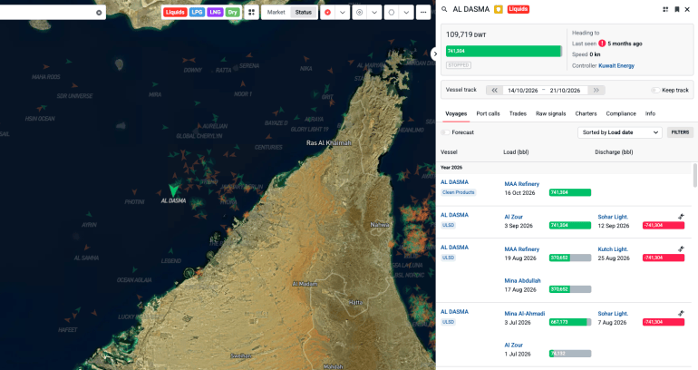
Task: Select the Voyages tab
Action: tap(456, 113)
